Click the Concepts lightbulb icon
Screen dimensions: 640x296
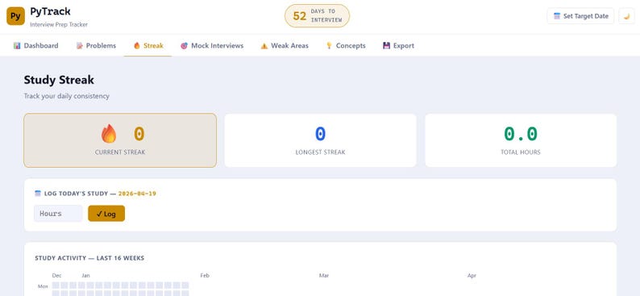[329, 46]
